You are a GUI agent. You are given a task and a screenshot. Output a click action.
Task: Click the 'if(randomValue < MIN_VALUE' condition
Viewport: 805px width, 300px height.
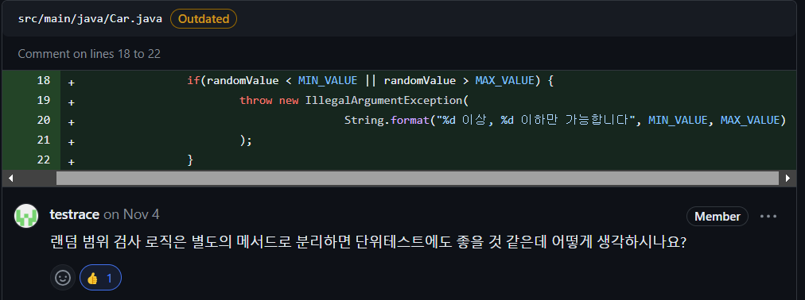[x=272, y=81]
